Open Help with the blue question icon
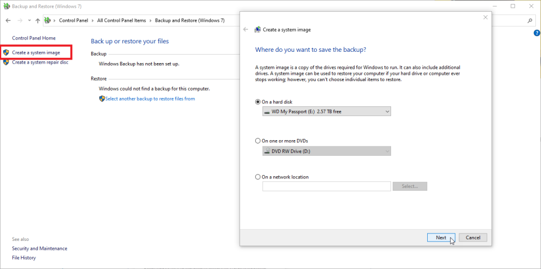Image resolution: width=541 pixels, height=269 pixels. (536, 33)
